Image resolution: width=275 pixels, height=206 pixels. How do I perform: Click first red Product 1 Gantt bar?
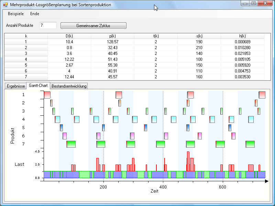click(47, 95)
